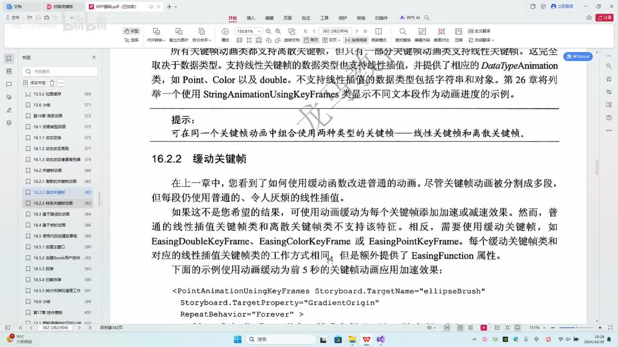The width and height of the screenshot is (618, 347).
Task: Open the 工具 ribbon tab
Action: click(x=324, y=18)
